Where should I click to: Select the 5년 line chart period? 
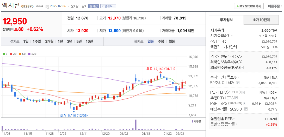coord(79,42)
